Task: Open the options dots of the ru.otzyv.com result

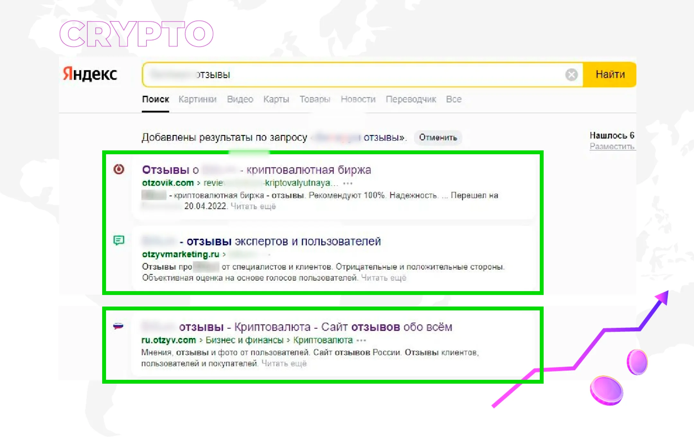Action: [361, 340]
